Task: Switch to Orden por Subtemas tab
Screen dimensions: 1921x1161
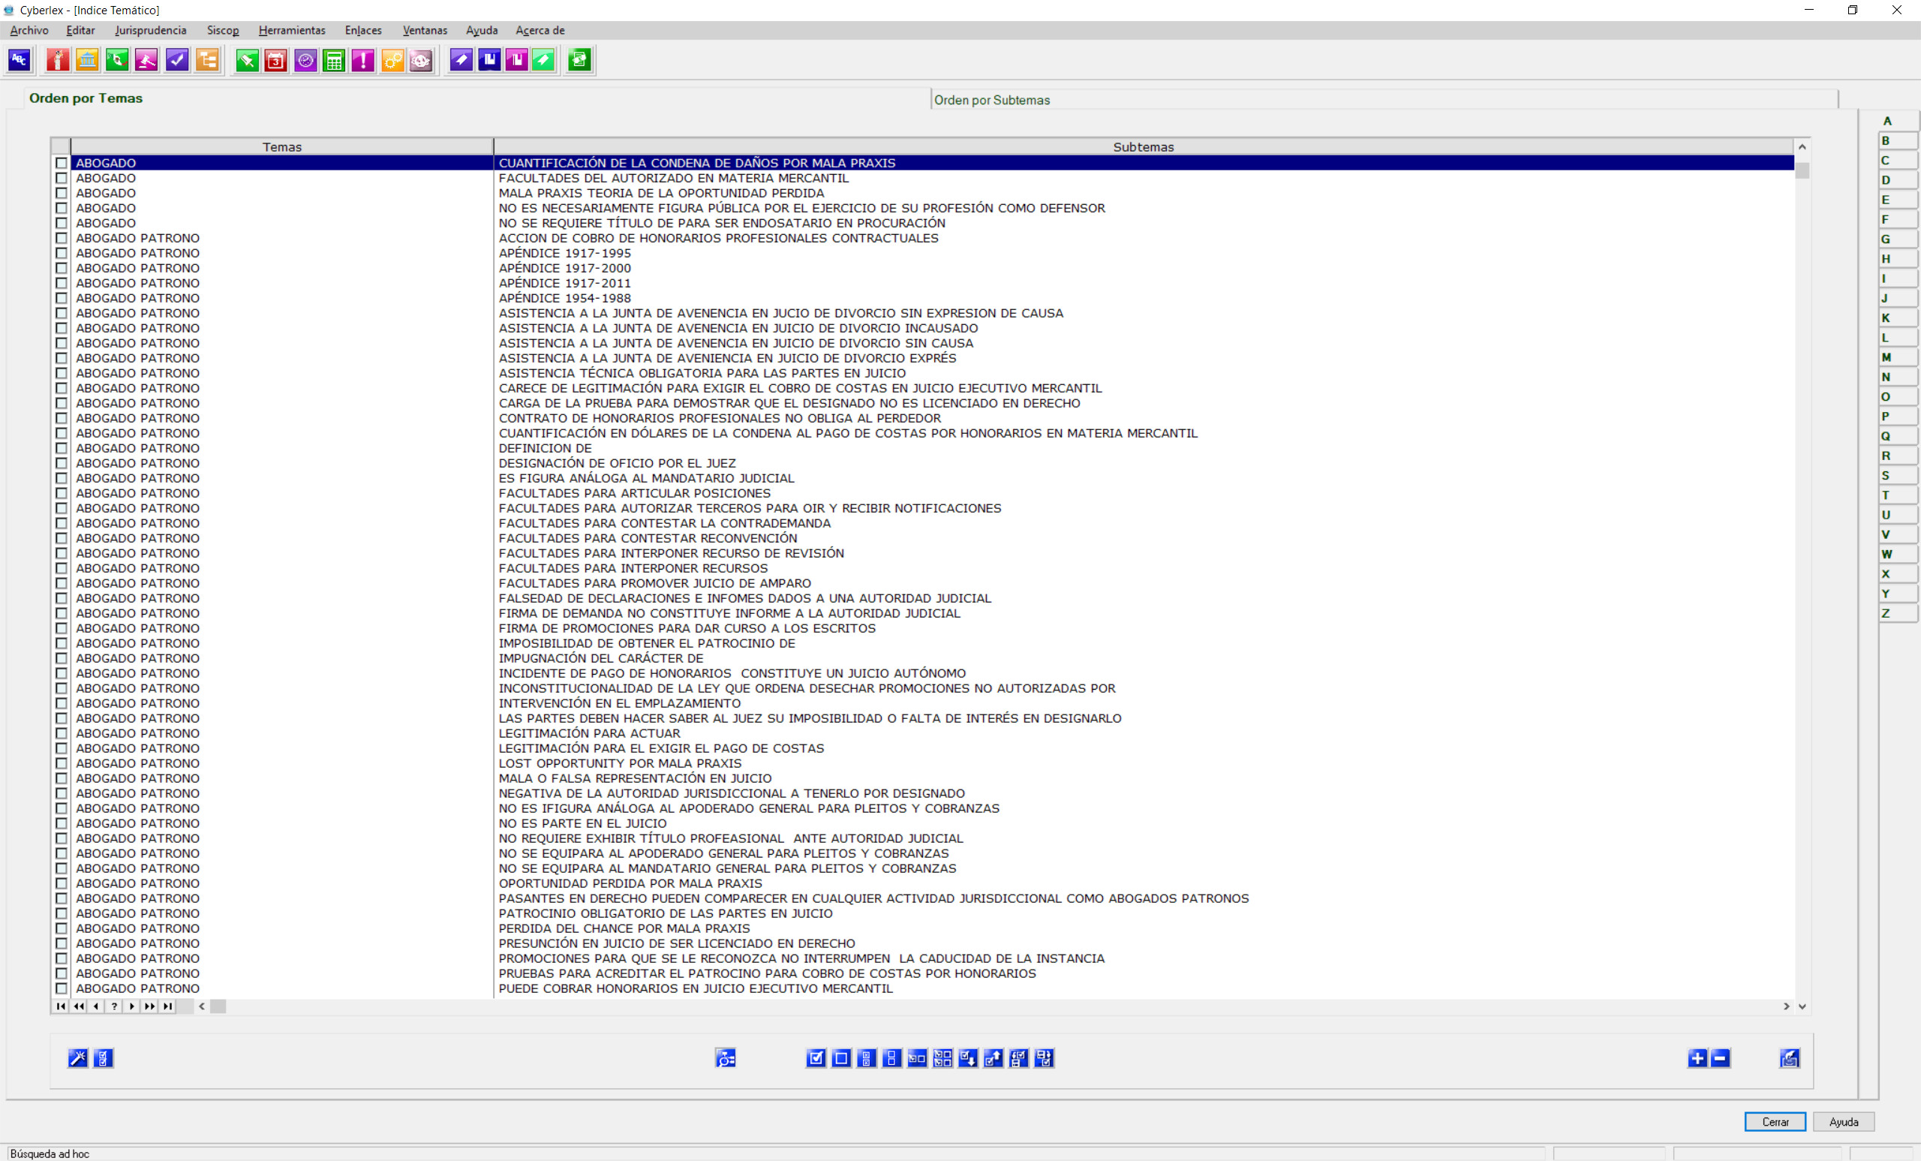Action: [992, 100]
